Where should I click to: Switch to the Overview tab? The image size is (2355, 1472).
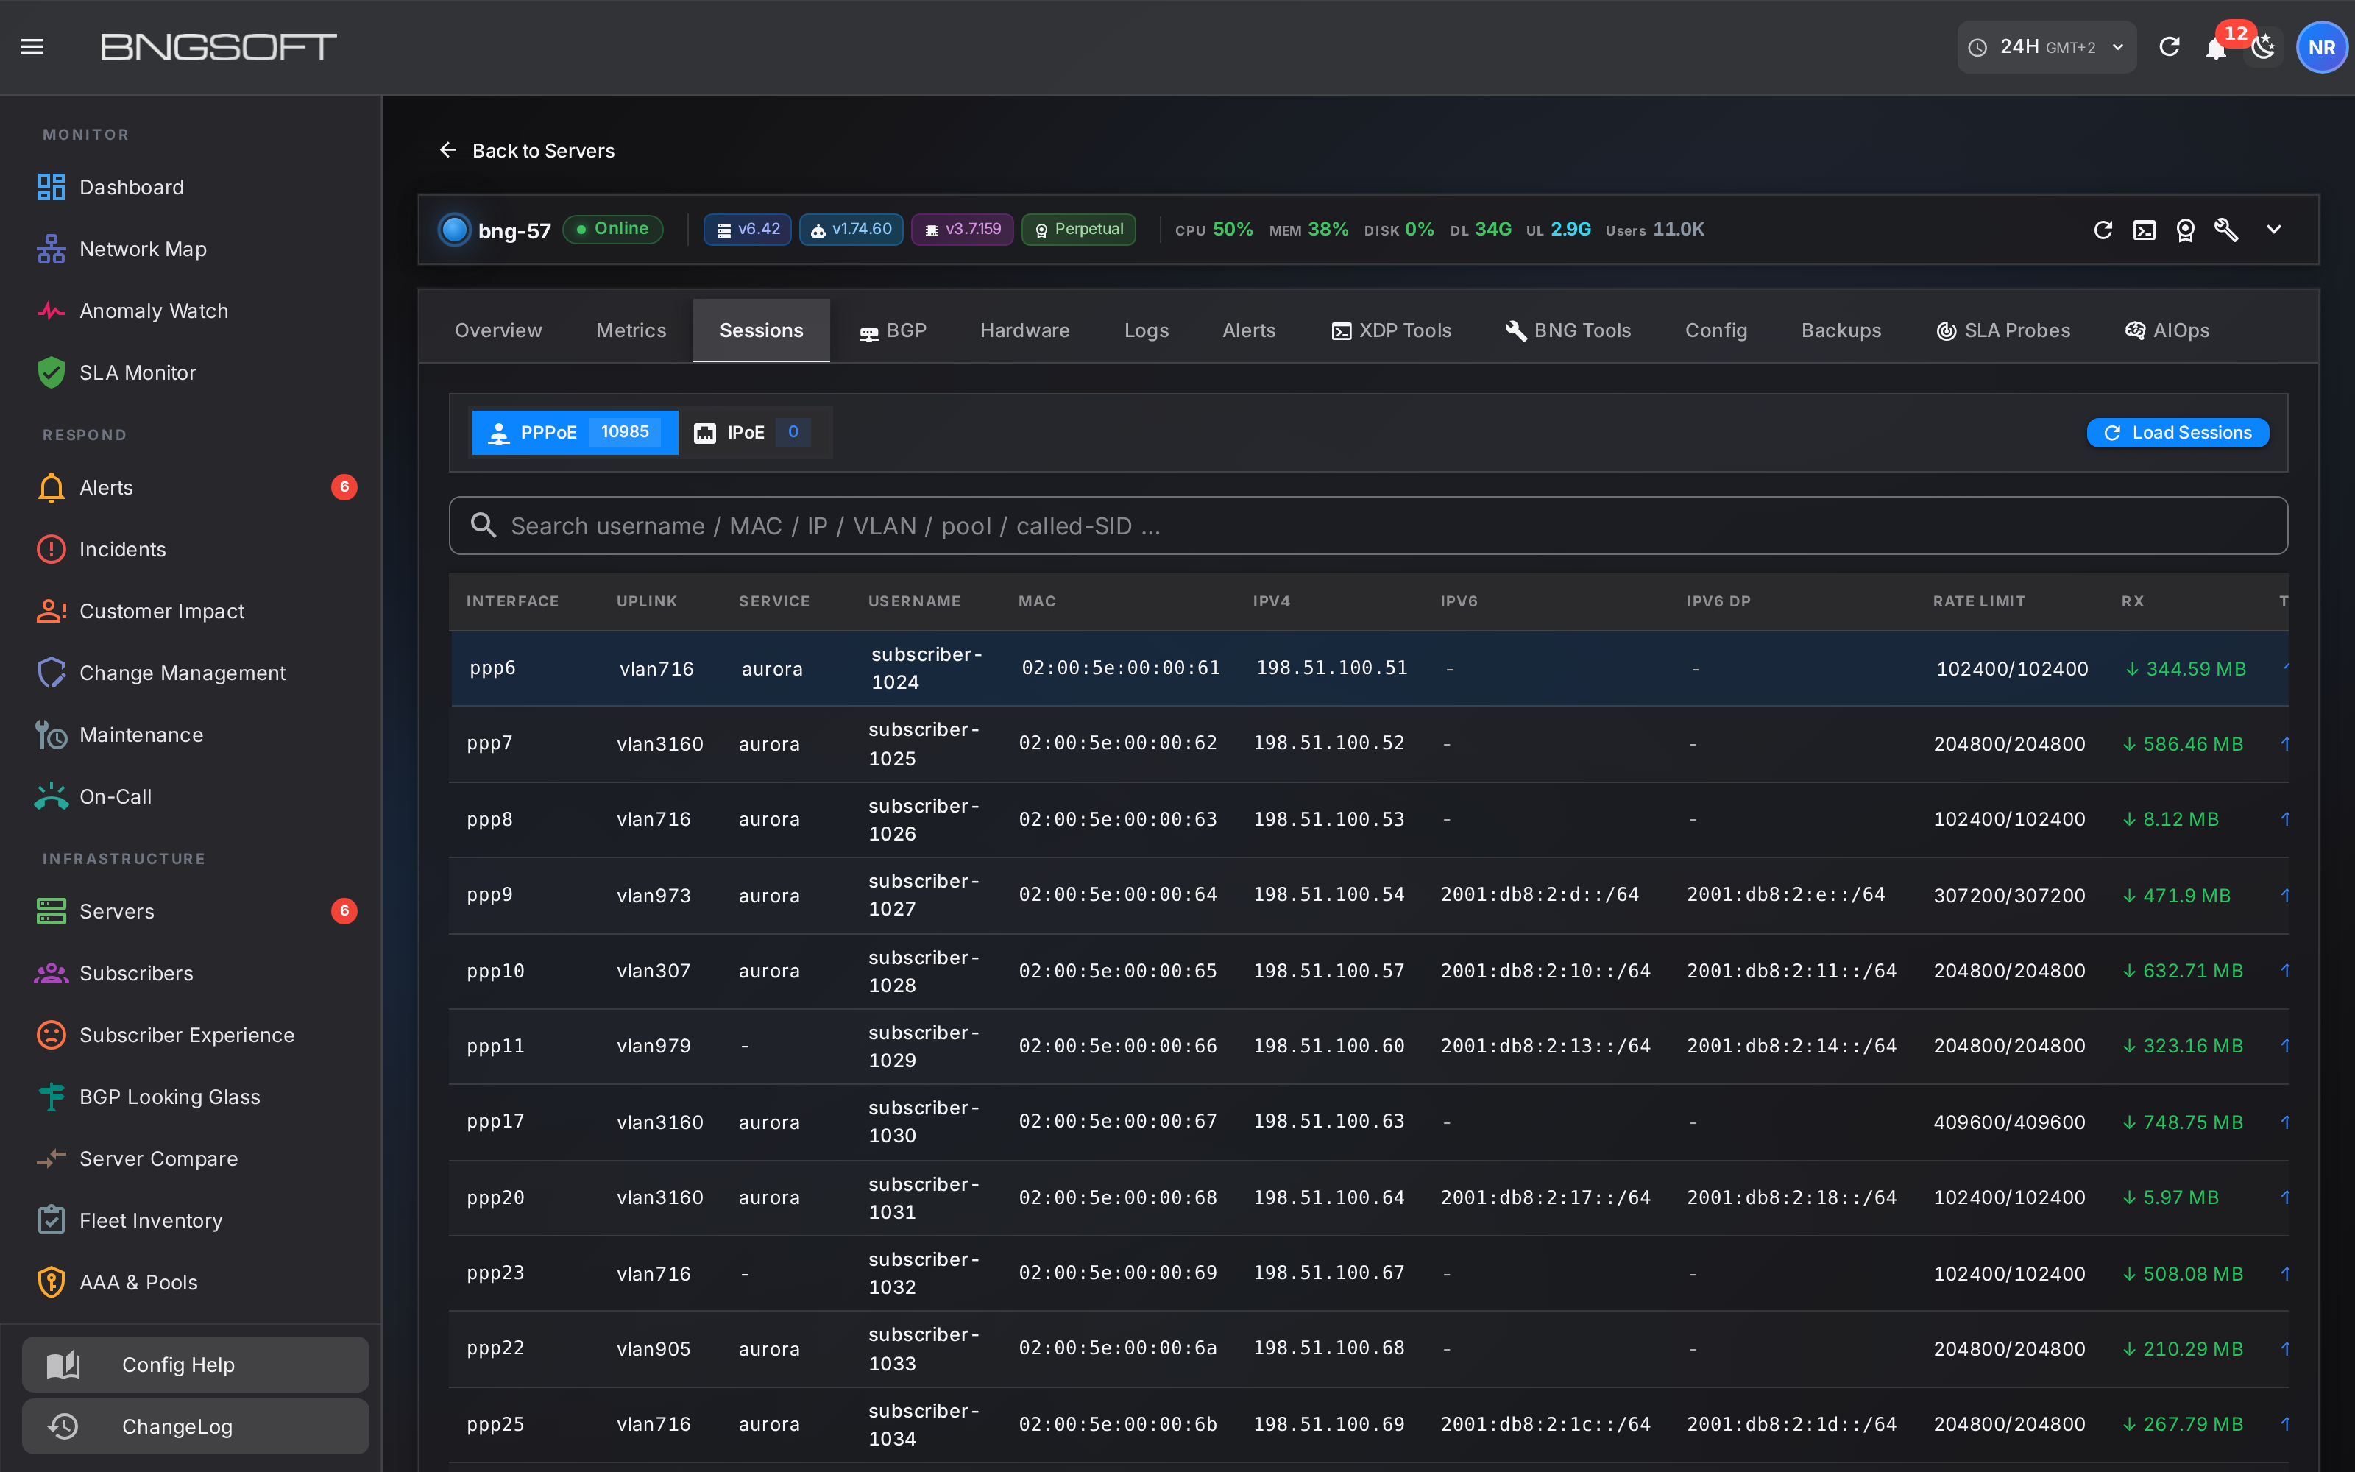(x=498, y=330)
